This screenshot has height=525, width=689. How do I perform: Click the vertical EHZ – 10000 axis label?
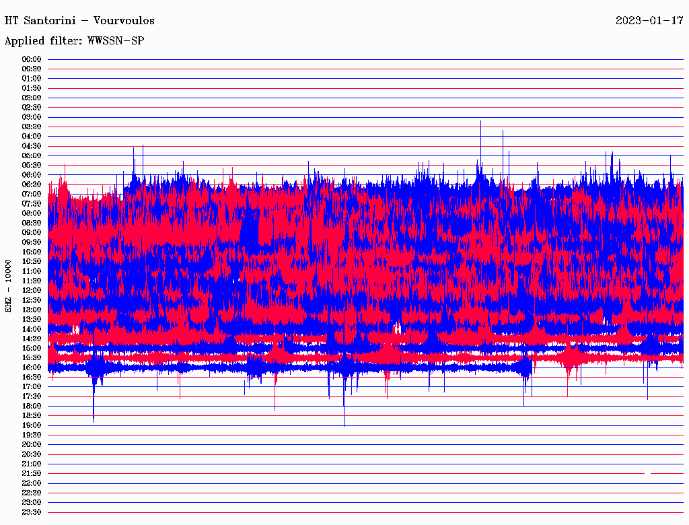tap(9, 285)
